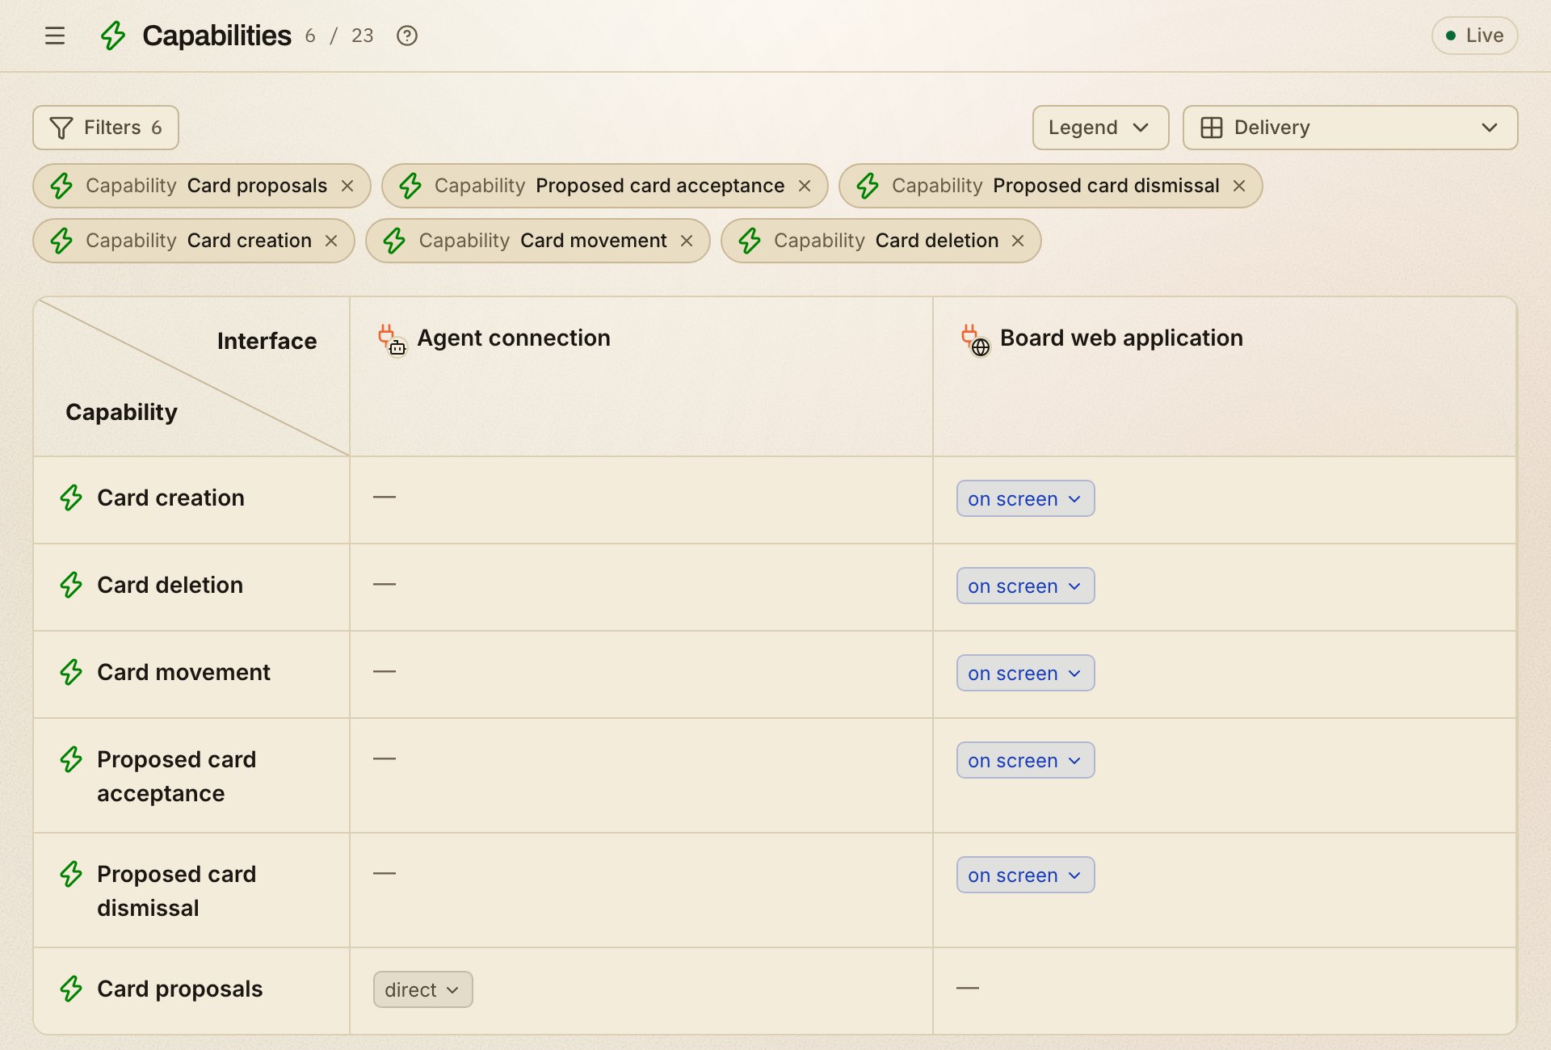Image resolution: width=1551 pixels, height=1050 pixels.
Task: Open the on screen dropdown for Card creation
Action: click(x=1025, y=498)
